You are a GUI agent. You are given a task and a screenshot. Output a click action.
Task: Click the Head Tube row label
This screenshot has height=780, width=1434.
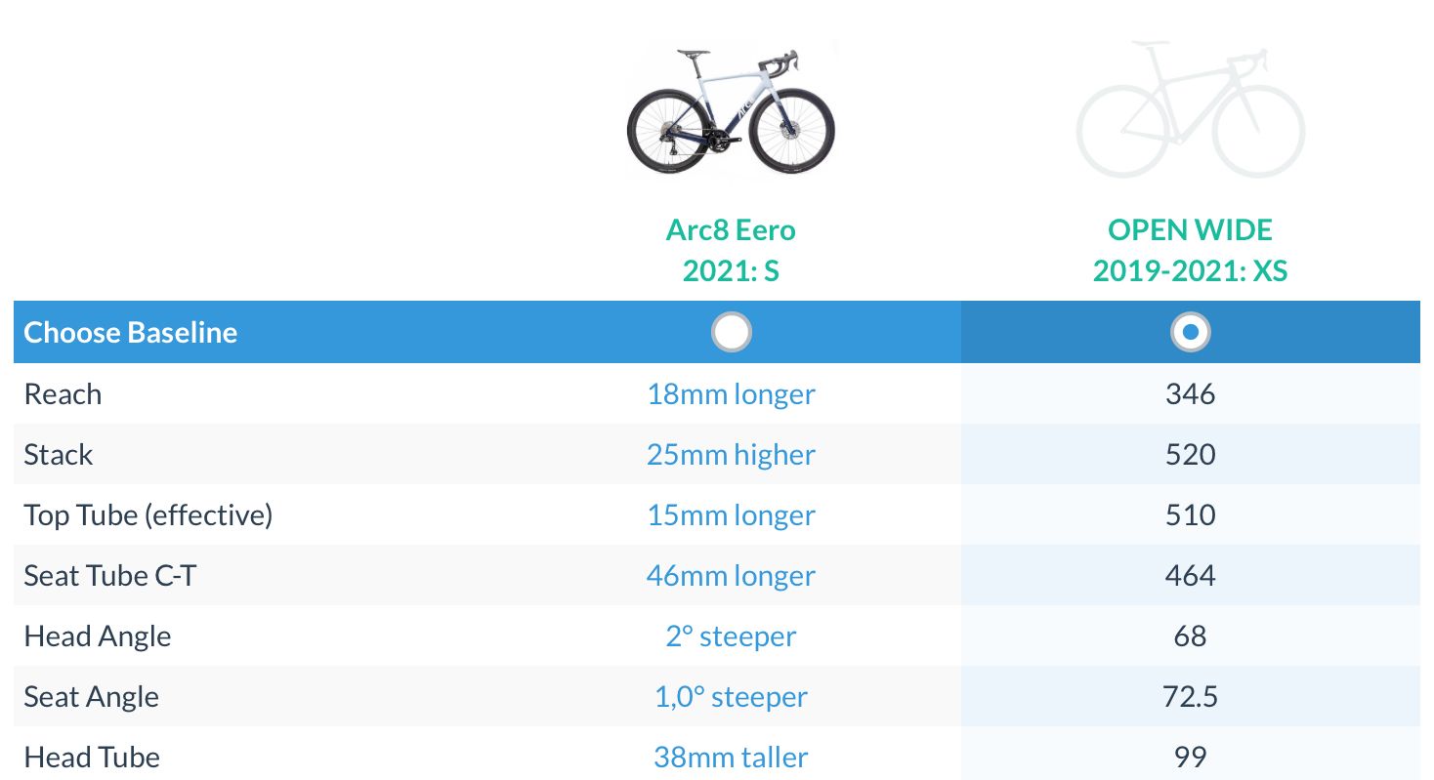[92, 758]
